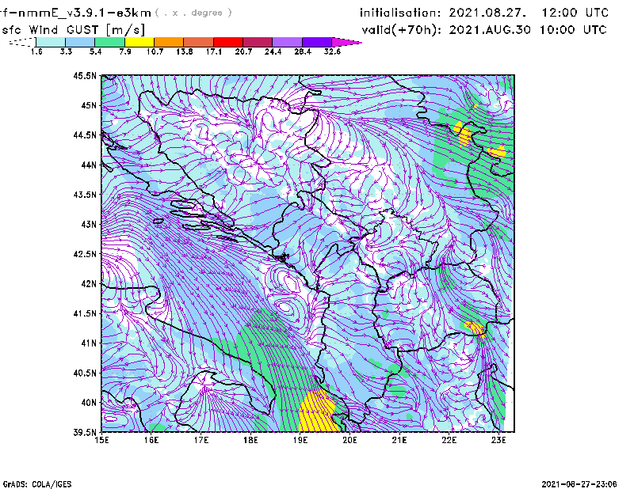Click the legend value 1.6
Screen dimensions: 634x489
(36, 51)
